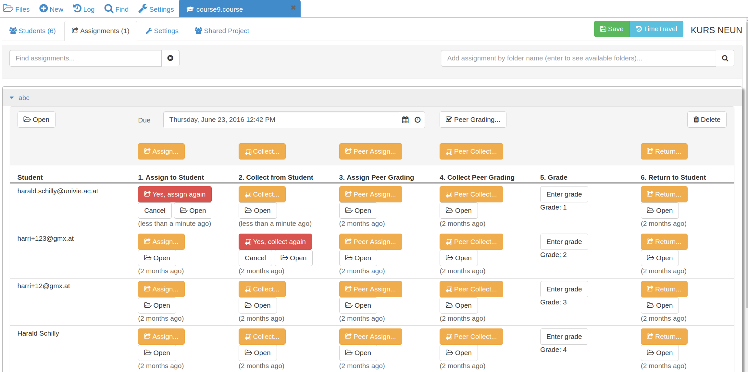Click Enter grade for Harald Schilly
Image resolution: width=748 pixels, height=372 pixels.
coord(564,337)
